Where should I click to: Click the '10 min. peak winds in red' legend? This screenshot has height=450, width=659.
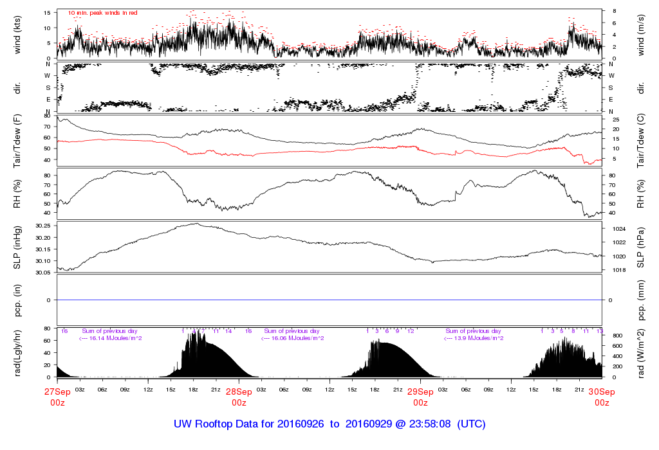(103, 13)
